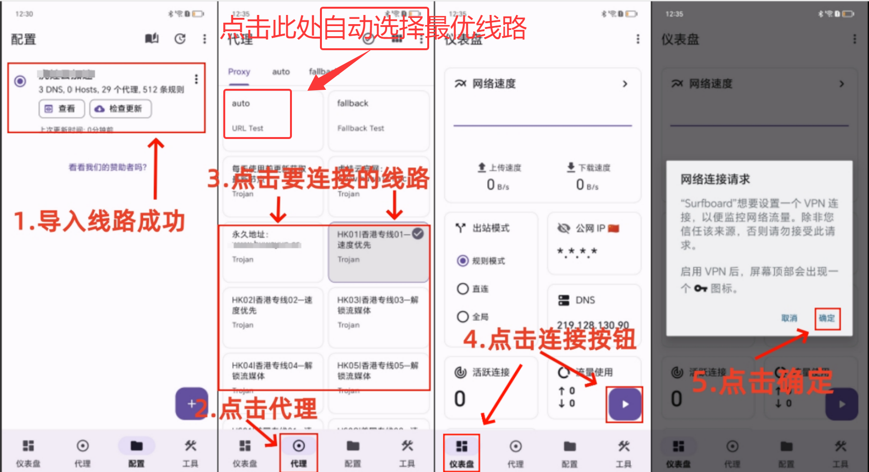Select the 直连 outbound mode
Screen dimensions: 869x472
(x=473, y=289)
